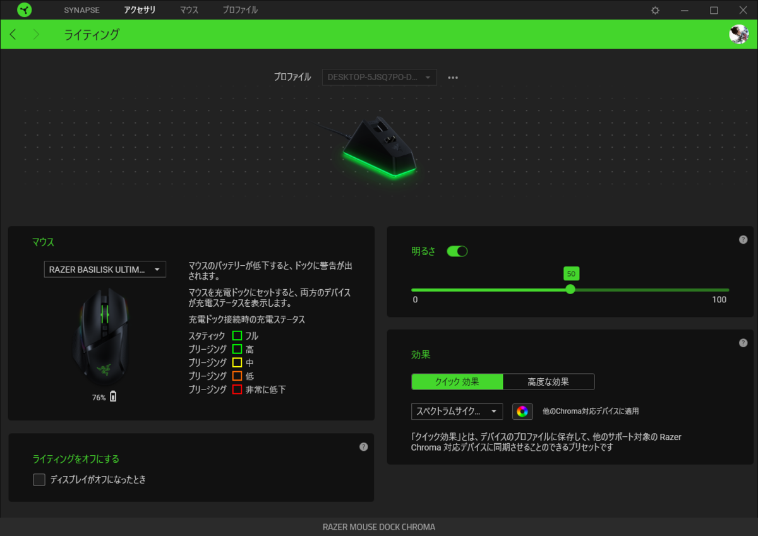Open Chroma color wheel icon
The width and height of the screenshot is (758, 536).
522,411
